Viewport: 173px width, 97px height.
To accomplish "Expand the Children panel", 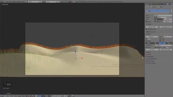I will click(149, 54).
